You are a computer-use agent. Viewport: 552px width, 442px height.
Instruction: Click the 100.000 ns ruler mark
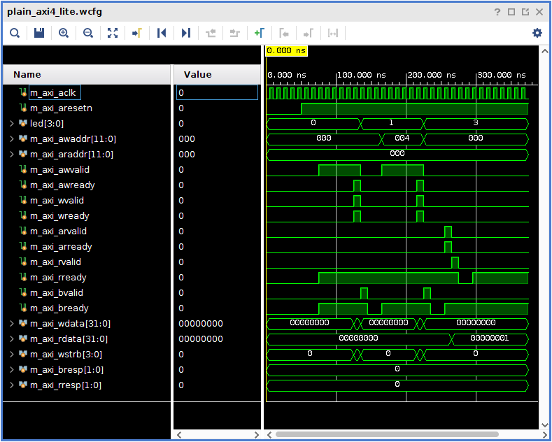click(x=362, y=75)
